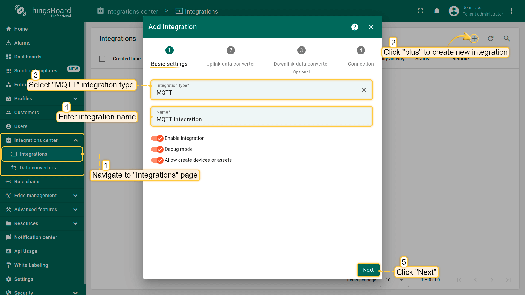The width and height of the screenshot is (525, 295).
Task: Click the Next button
Action: click(x=368, y=270)
